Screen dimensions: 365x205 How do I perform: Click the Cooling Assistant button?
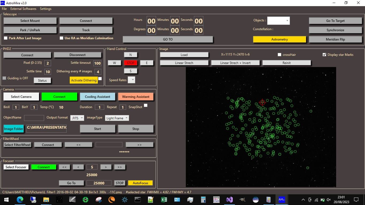[x=98, y=97]
